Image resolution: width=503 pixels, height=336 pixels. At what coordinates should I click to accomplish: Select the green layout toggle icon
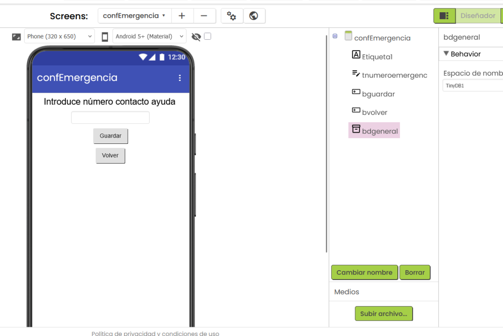point(444,16)
